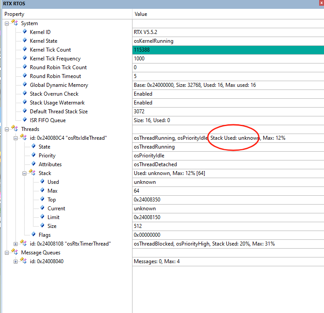
Task: Click the osRtxTimerThread group icon
Action: click(23, 243)
